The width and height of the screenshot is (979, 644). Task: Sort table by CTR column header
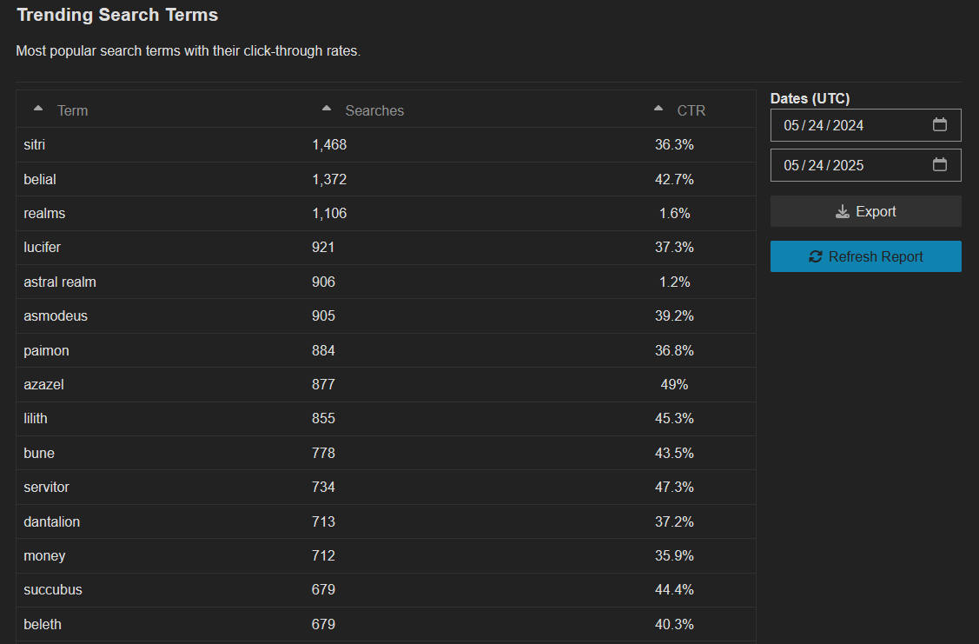click(x=691, y=110)
